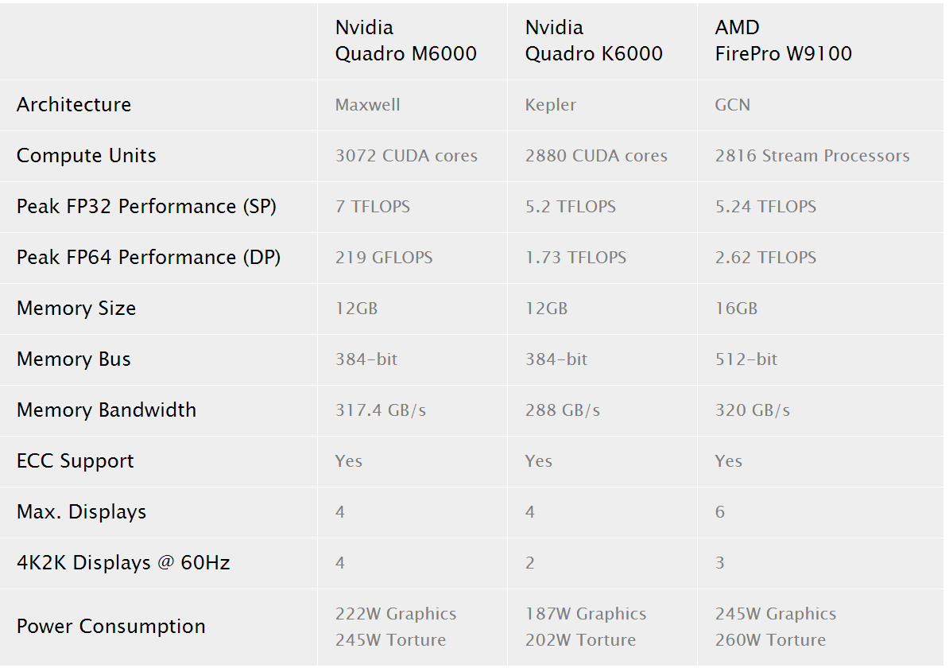Screen dimensions: 949x668
Task: Click the Peak FP32 Performance (SP) label
Action: pos(146,207)
